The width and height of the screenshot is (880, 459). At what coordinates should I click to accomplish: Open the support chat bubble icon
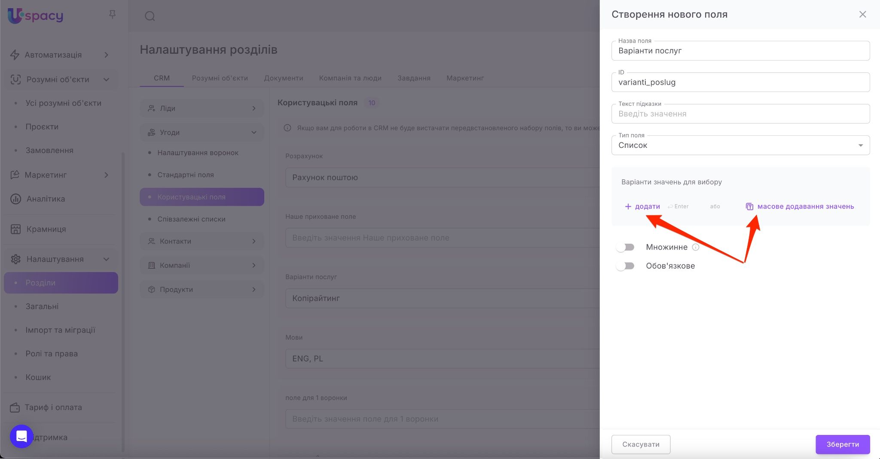click(x=21, y=436)
